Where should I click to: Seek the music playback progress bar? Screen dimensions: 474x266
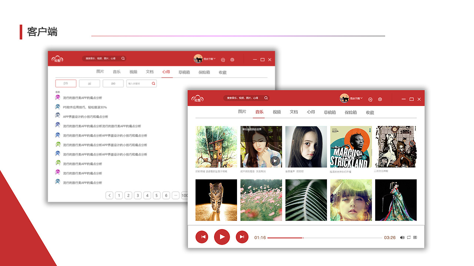[x=324, y=238]
